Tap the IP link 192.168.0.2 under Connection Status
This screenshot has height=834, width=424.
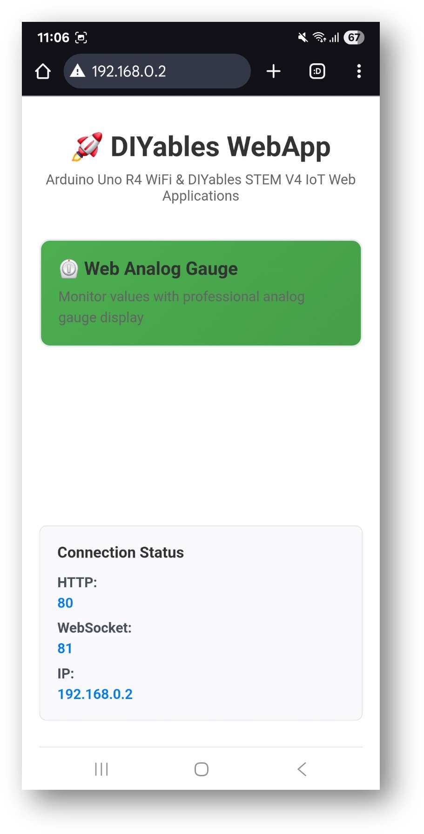tap(95, 693)
